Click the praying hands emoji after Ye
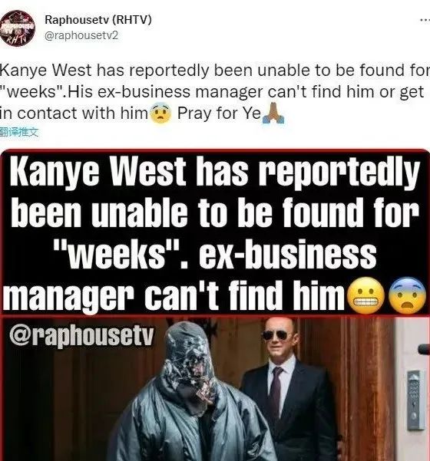The width and height of the screenshot is (430, 461). [x=273, y=114]
